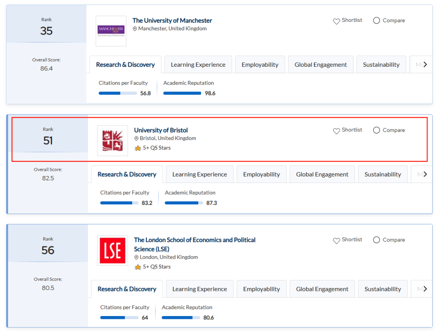Click the University of Bristol crest logo
The height and width of the screenshot is (331, 438).
(112, 141)
